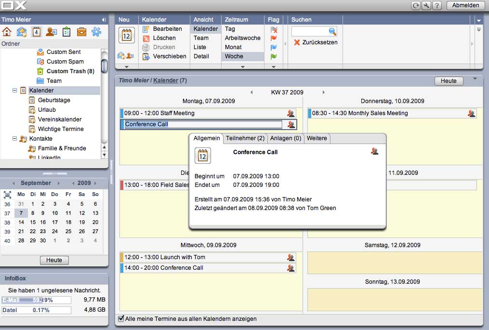This screenshot has height=330, width=489.
Task: Open the Anlagen (0) tab
Action: point(286,138)
